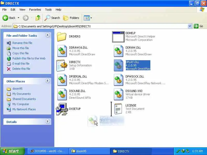Click the Views toolbar icon
The width and height of the screenshot is (207, 155).
[87, 18]
